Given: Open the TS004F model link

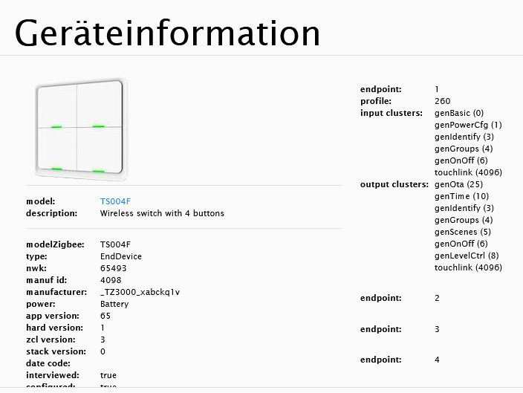Looking at the screenshot, I should (x=115, y=201).
